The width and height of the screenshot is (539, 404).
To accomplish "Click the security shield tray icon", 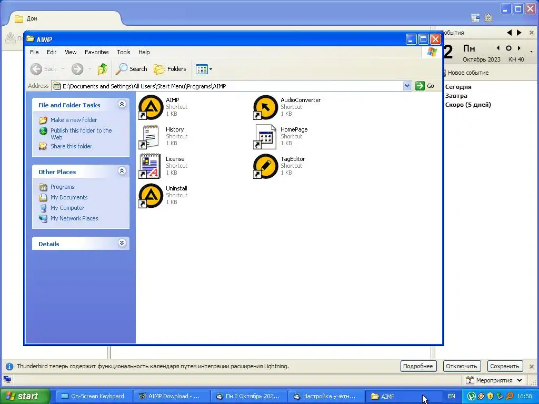I will (490, 397).
